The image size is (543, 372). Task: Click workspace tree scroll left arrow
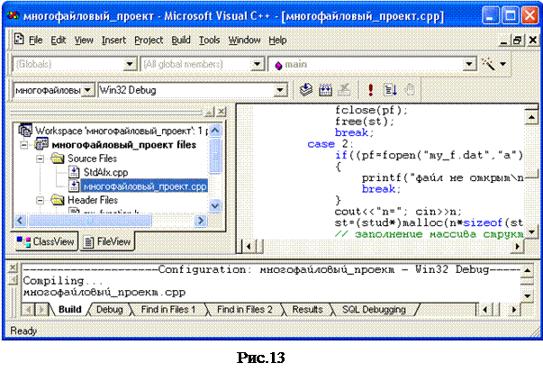(x=21, y=221)
